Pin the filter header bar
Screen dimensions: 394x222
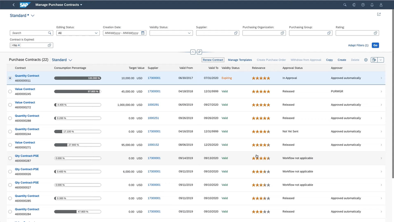click(x=199, y=52)
